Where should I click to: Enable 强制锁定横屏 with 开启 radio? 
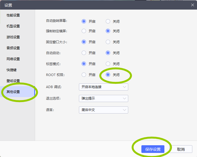click(84, 31)
